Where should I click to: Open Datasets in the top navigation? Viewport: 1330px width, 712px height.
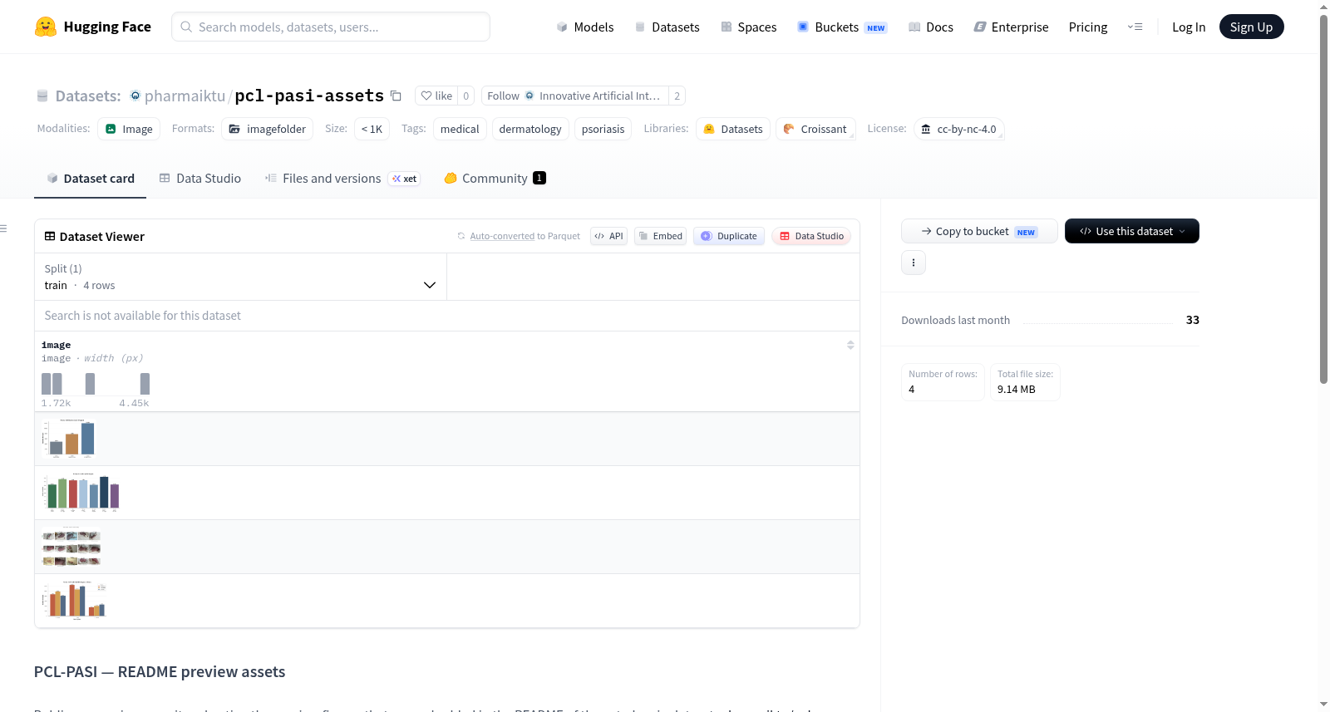click(x=667, y=27)
